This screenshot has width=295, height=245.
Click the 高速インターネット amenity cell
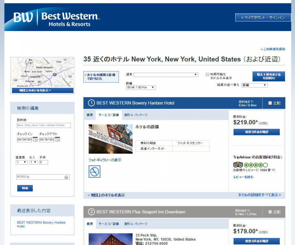click(x=154, y=149)
